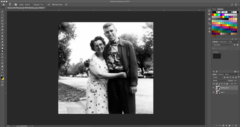240x127 pixels.
Task: Toggle lock transparent pixels
Action: point(217,84)
